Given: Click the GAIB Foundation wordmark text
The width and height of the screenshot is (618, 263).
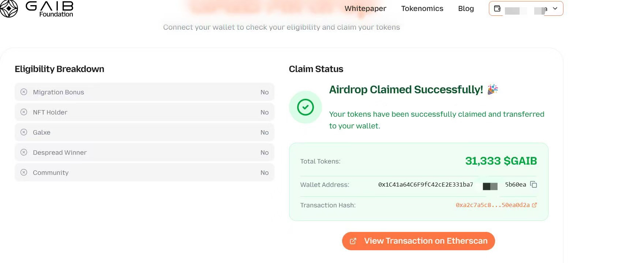Looking at the screenshot, I should [50, 9].
